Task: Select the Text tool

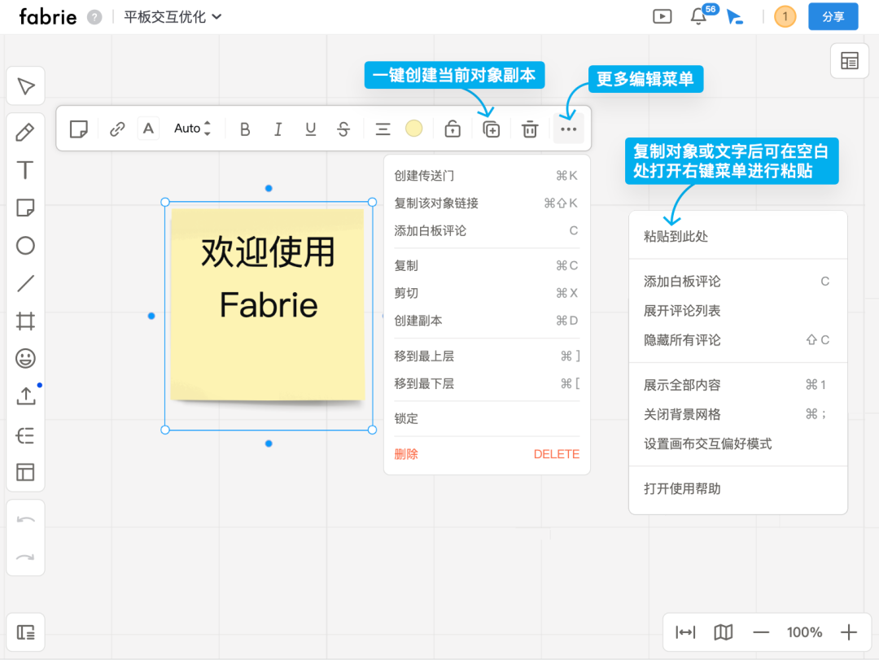Action: [x=25, y=170]
